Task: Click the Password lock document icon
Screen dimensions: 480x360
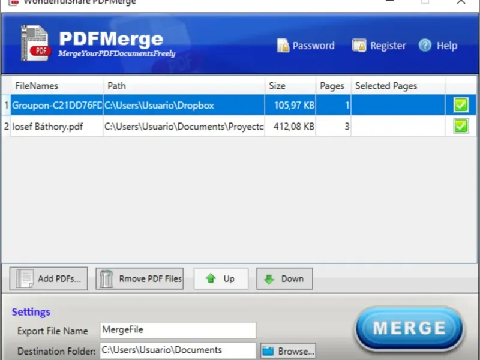Action: click(x=283, y=46)
